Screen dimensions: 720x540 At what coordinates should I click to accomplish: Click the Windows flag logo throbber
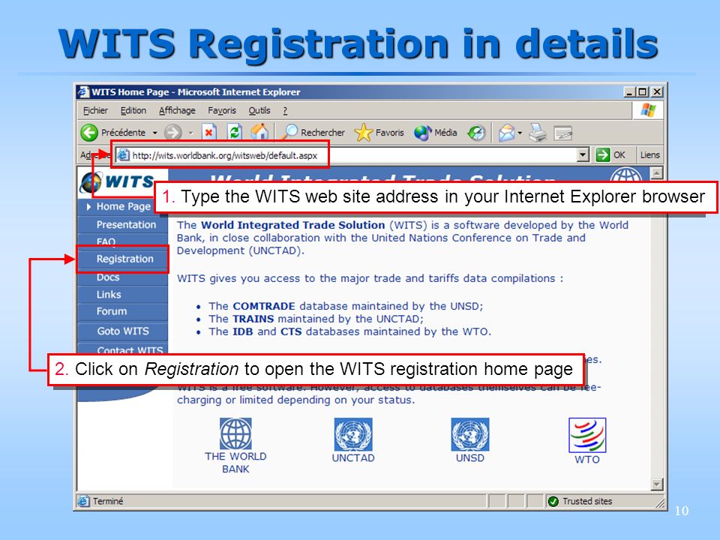pos(648,110)
